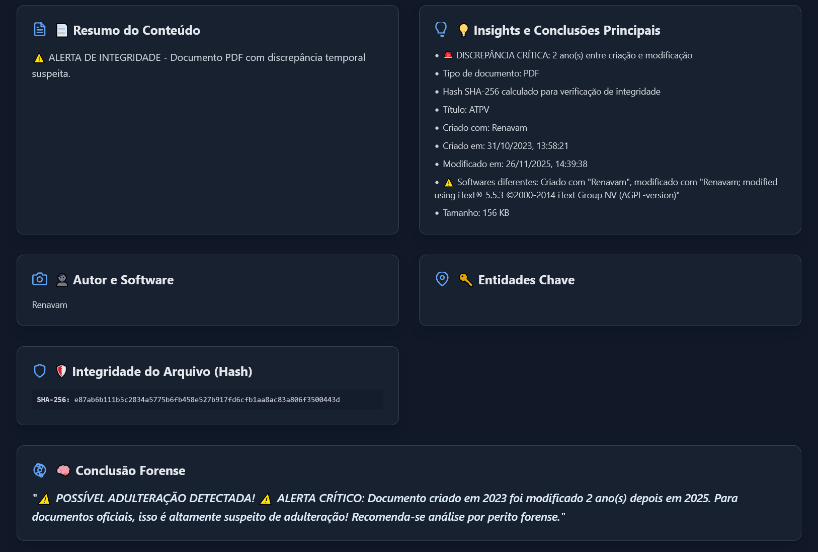The height and width of the screenshot is (552, 818).
Task: Click the document icon beside Resumo do Conteúdo
Action: coord(39,30)
